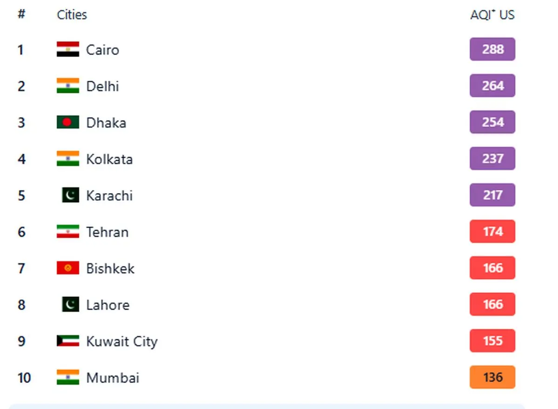Viewport: 558px width, 409px height.
Task: Click the # rank column header
Action: click(21, 15)
